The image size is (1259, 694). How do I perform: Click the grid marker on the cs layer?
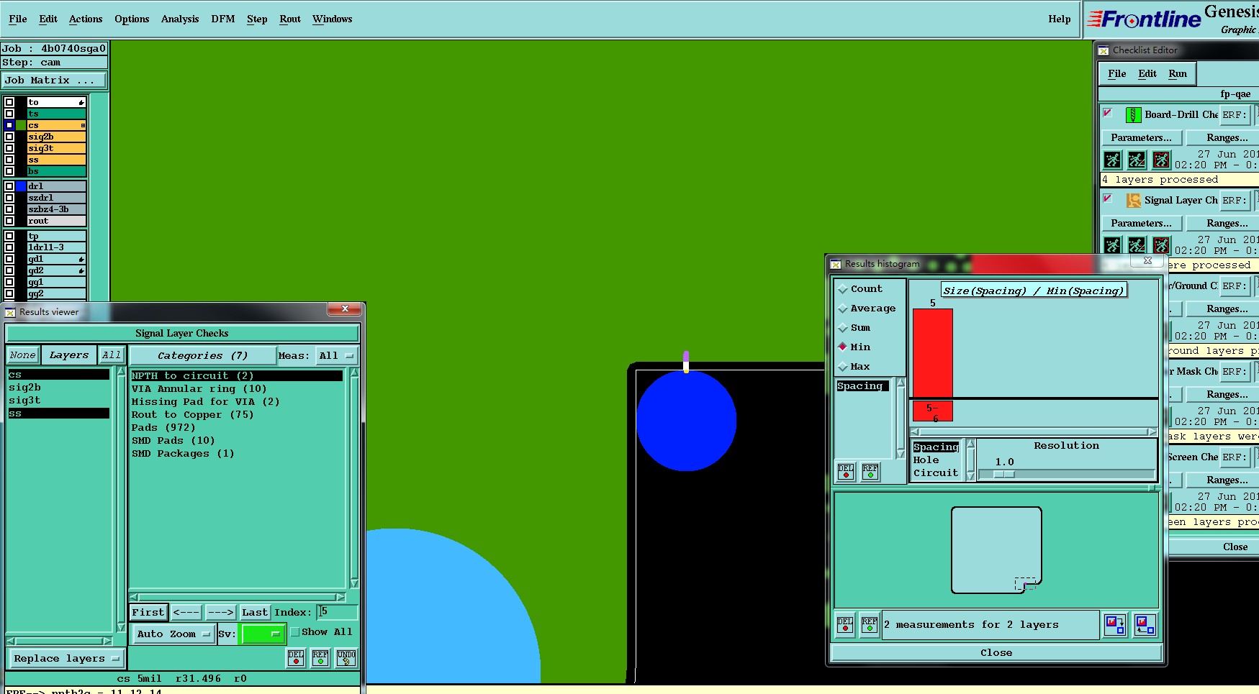[x=83, y=125]
